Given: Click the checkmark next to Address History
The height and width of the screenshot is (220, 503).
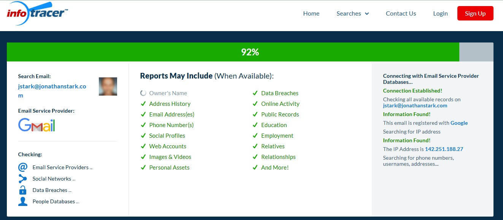Looking at the screenshot, I should point(143,104).
